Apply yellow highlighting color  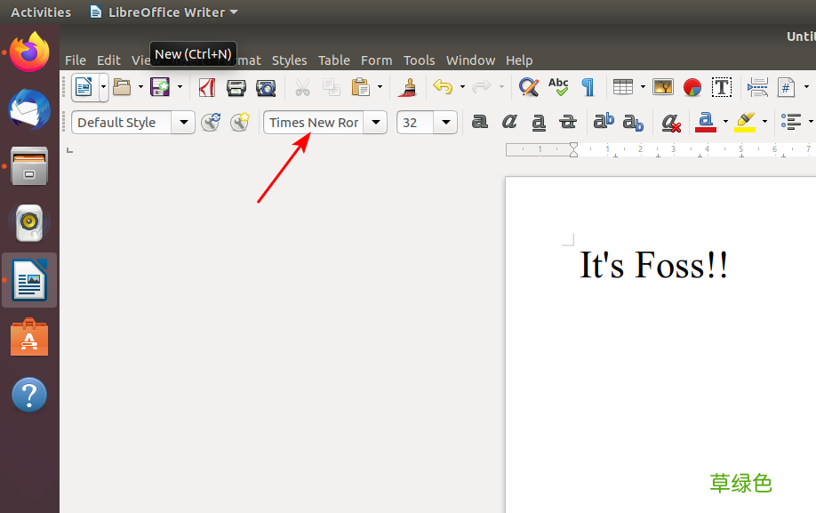tap(744, 122)
